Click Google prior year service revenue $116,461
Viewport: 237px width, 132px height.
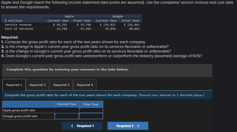pyautogui.click(x=132, y=25)
